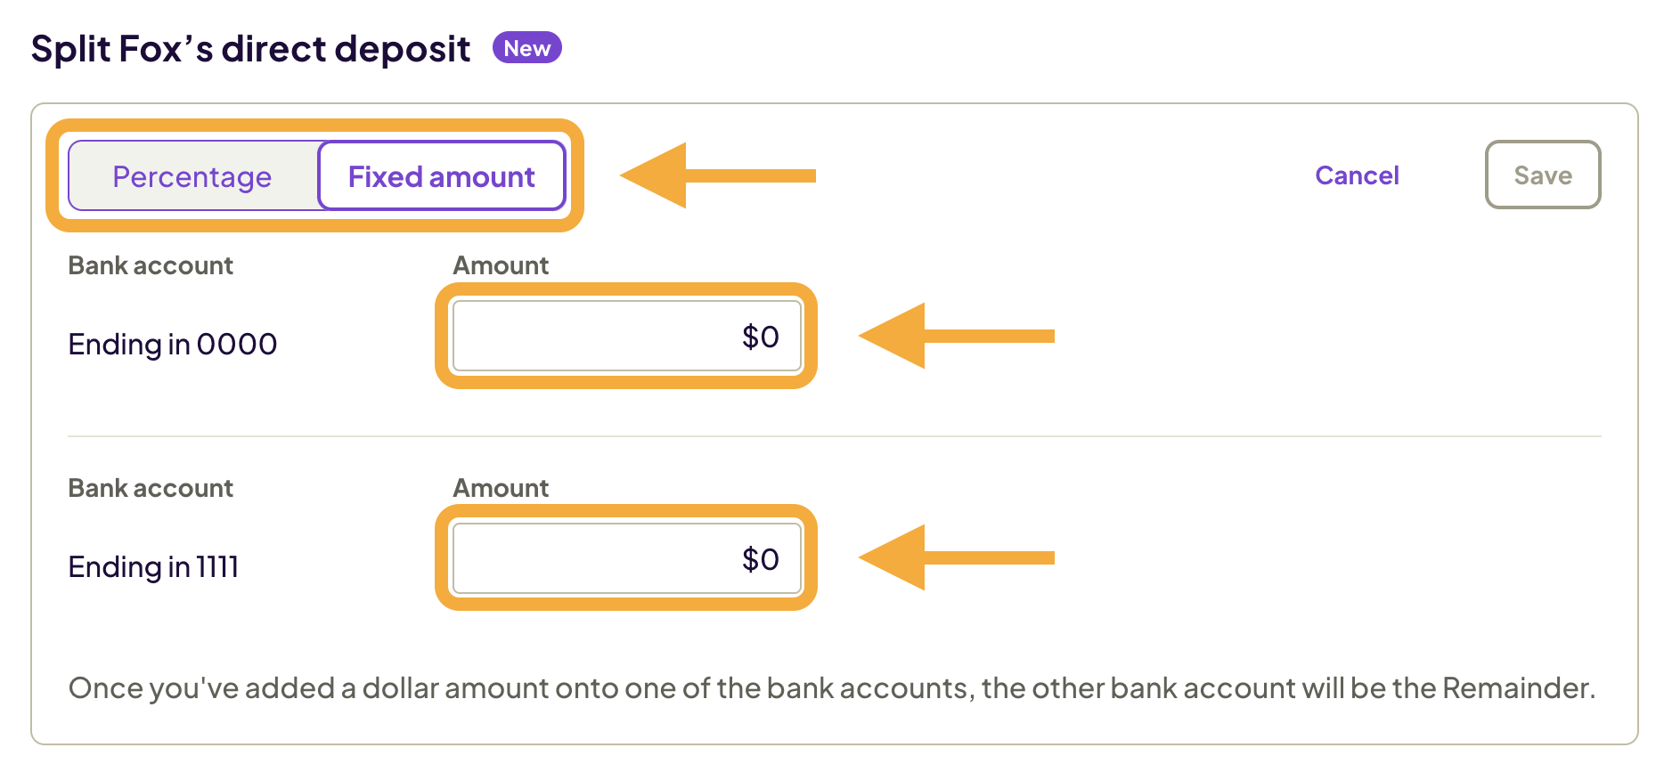Click the Amount column header above the second field

click(500, 488)
